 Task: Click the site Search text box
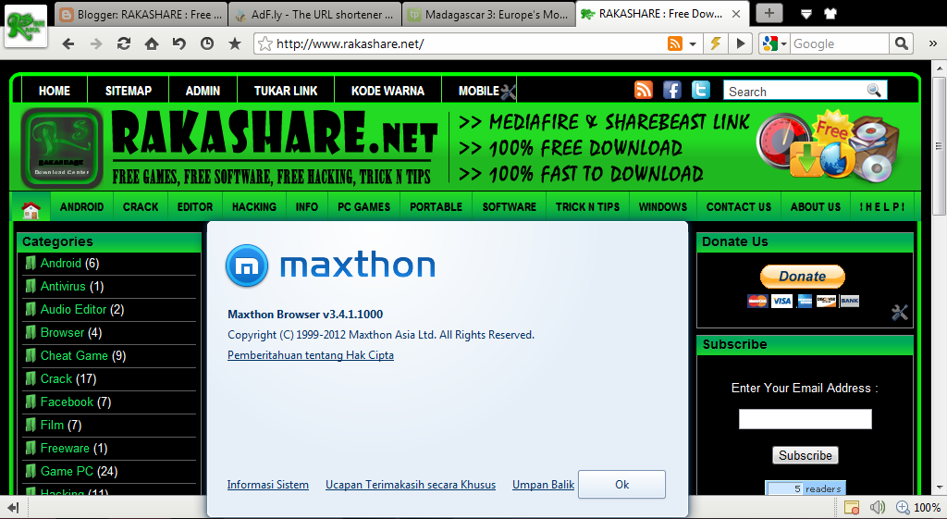pyautogui.click(x=794, y=91)
